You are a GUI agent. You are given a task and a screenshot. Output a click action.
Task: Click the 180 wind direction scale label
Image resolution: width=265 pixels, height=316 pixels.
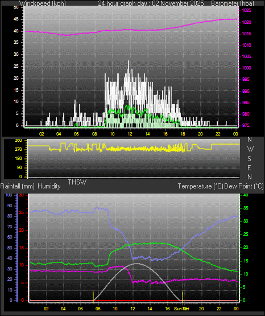(18, 159)
